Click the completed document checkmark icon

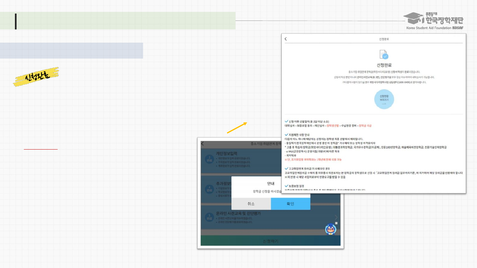384,55
